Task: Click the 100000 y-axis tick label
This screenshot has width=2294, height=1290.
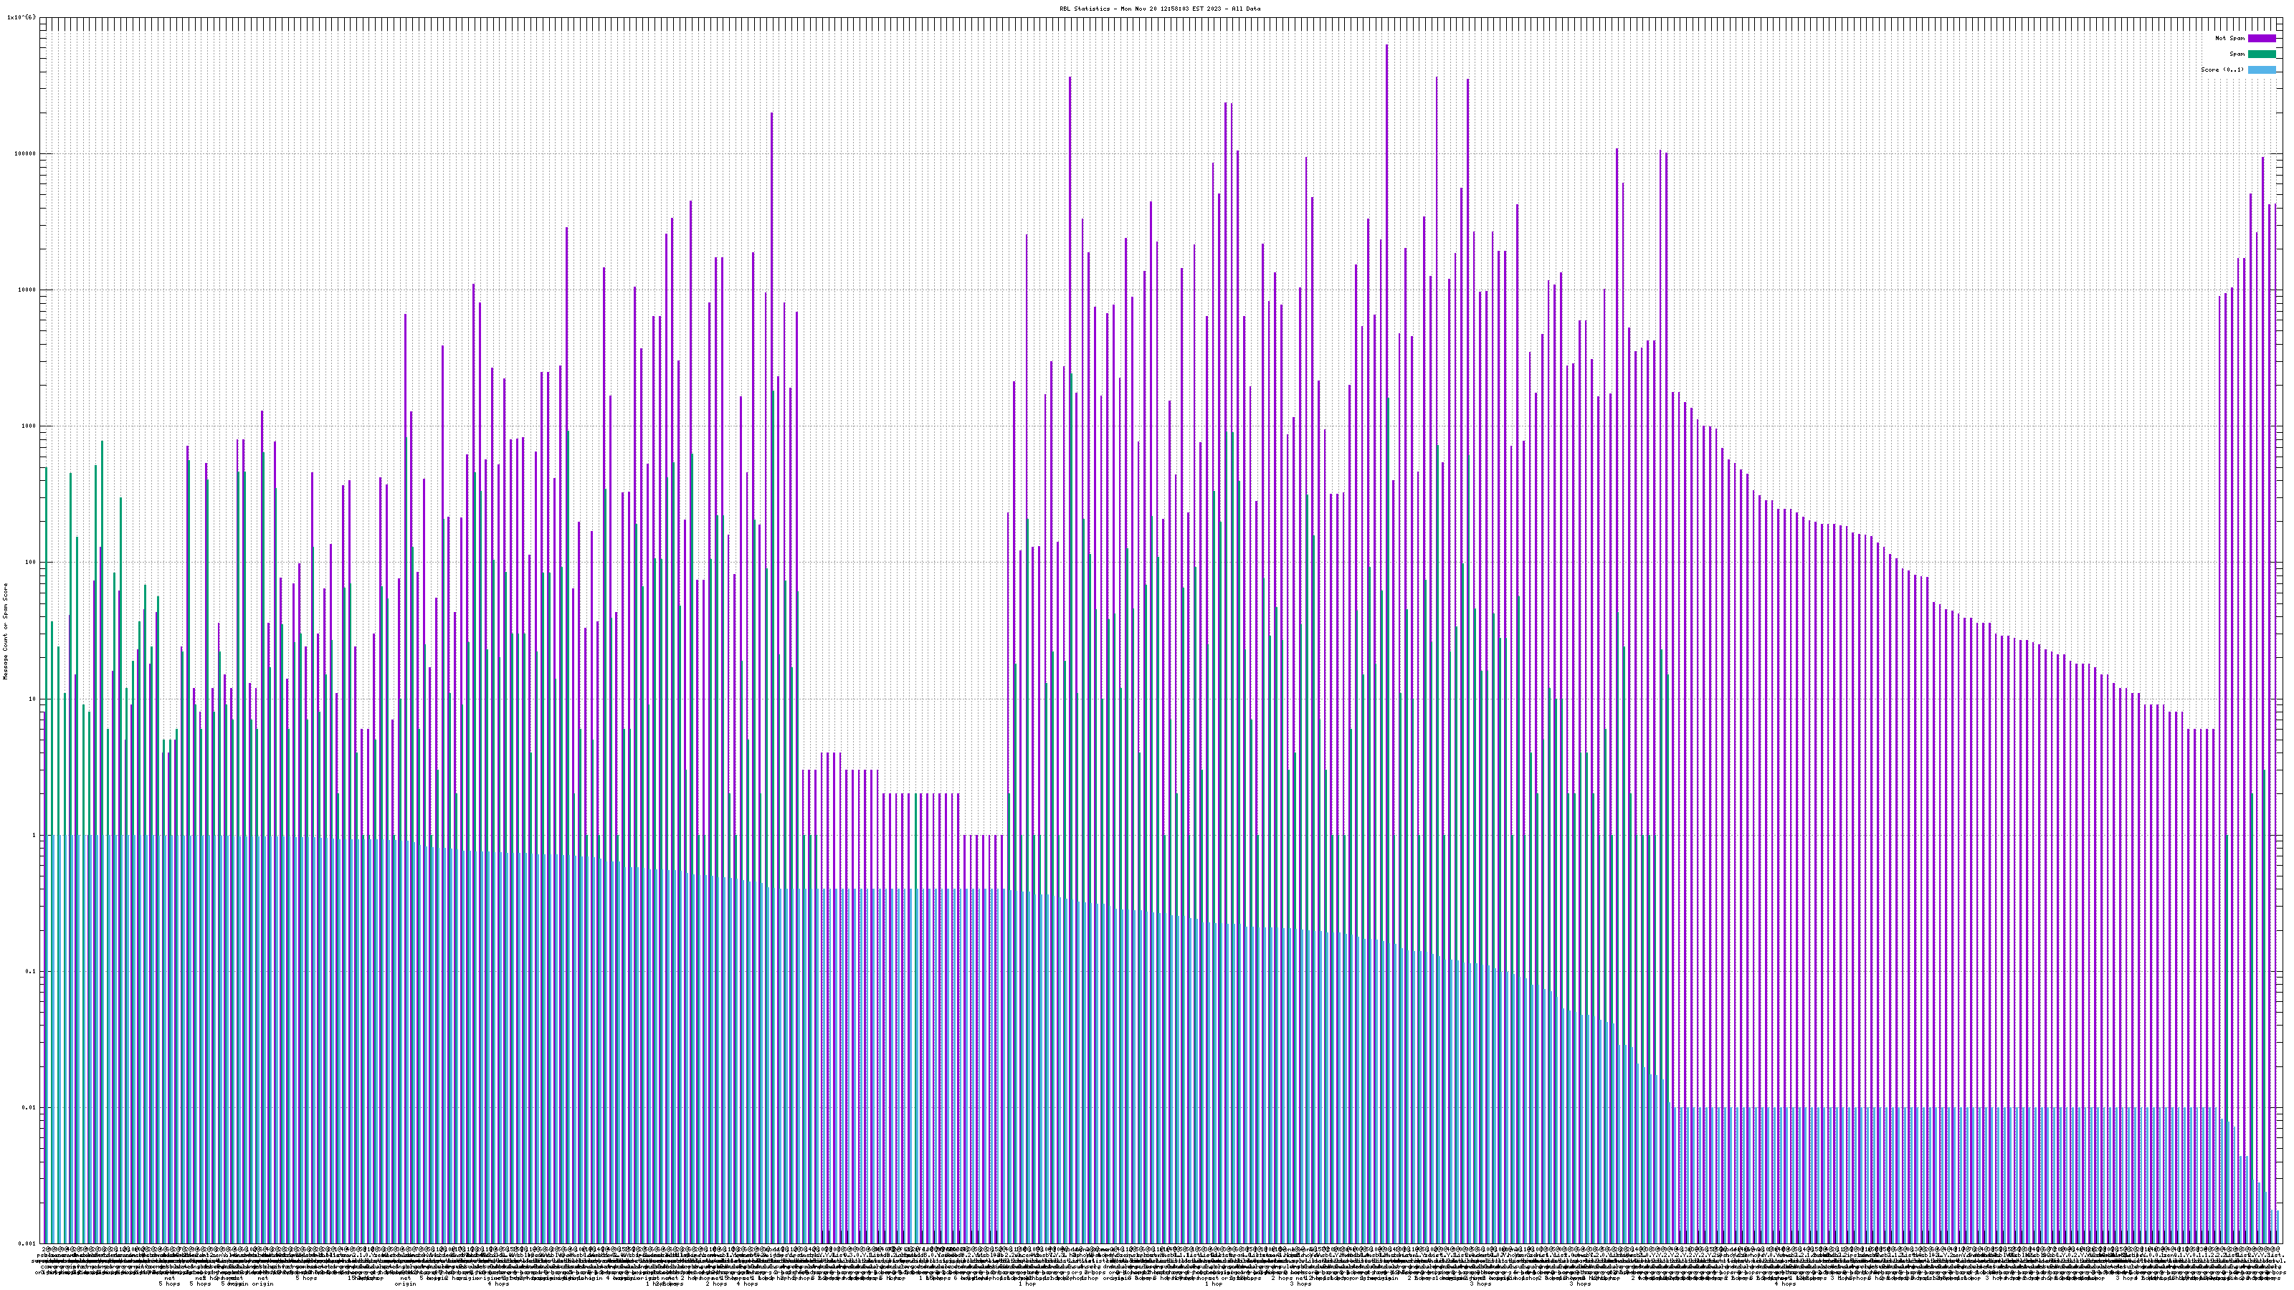Action: pos(26,153)
